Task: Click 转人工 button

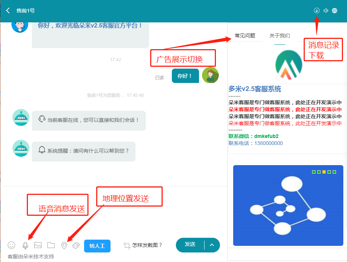Action: 97,246
